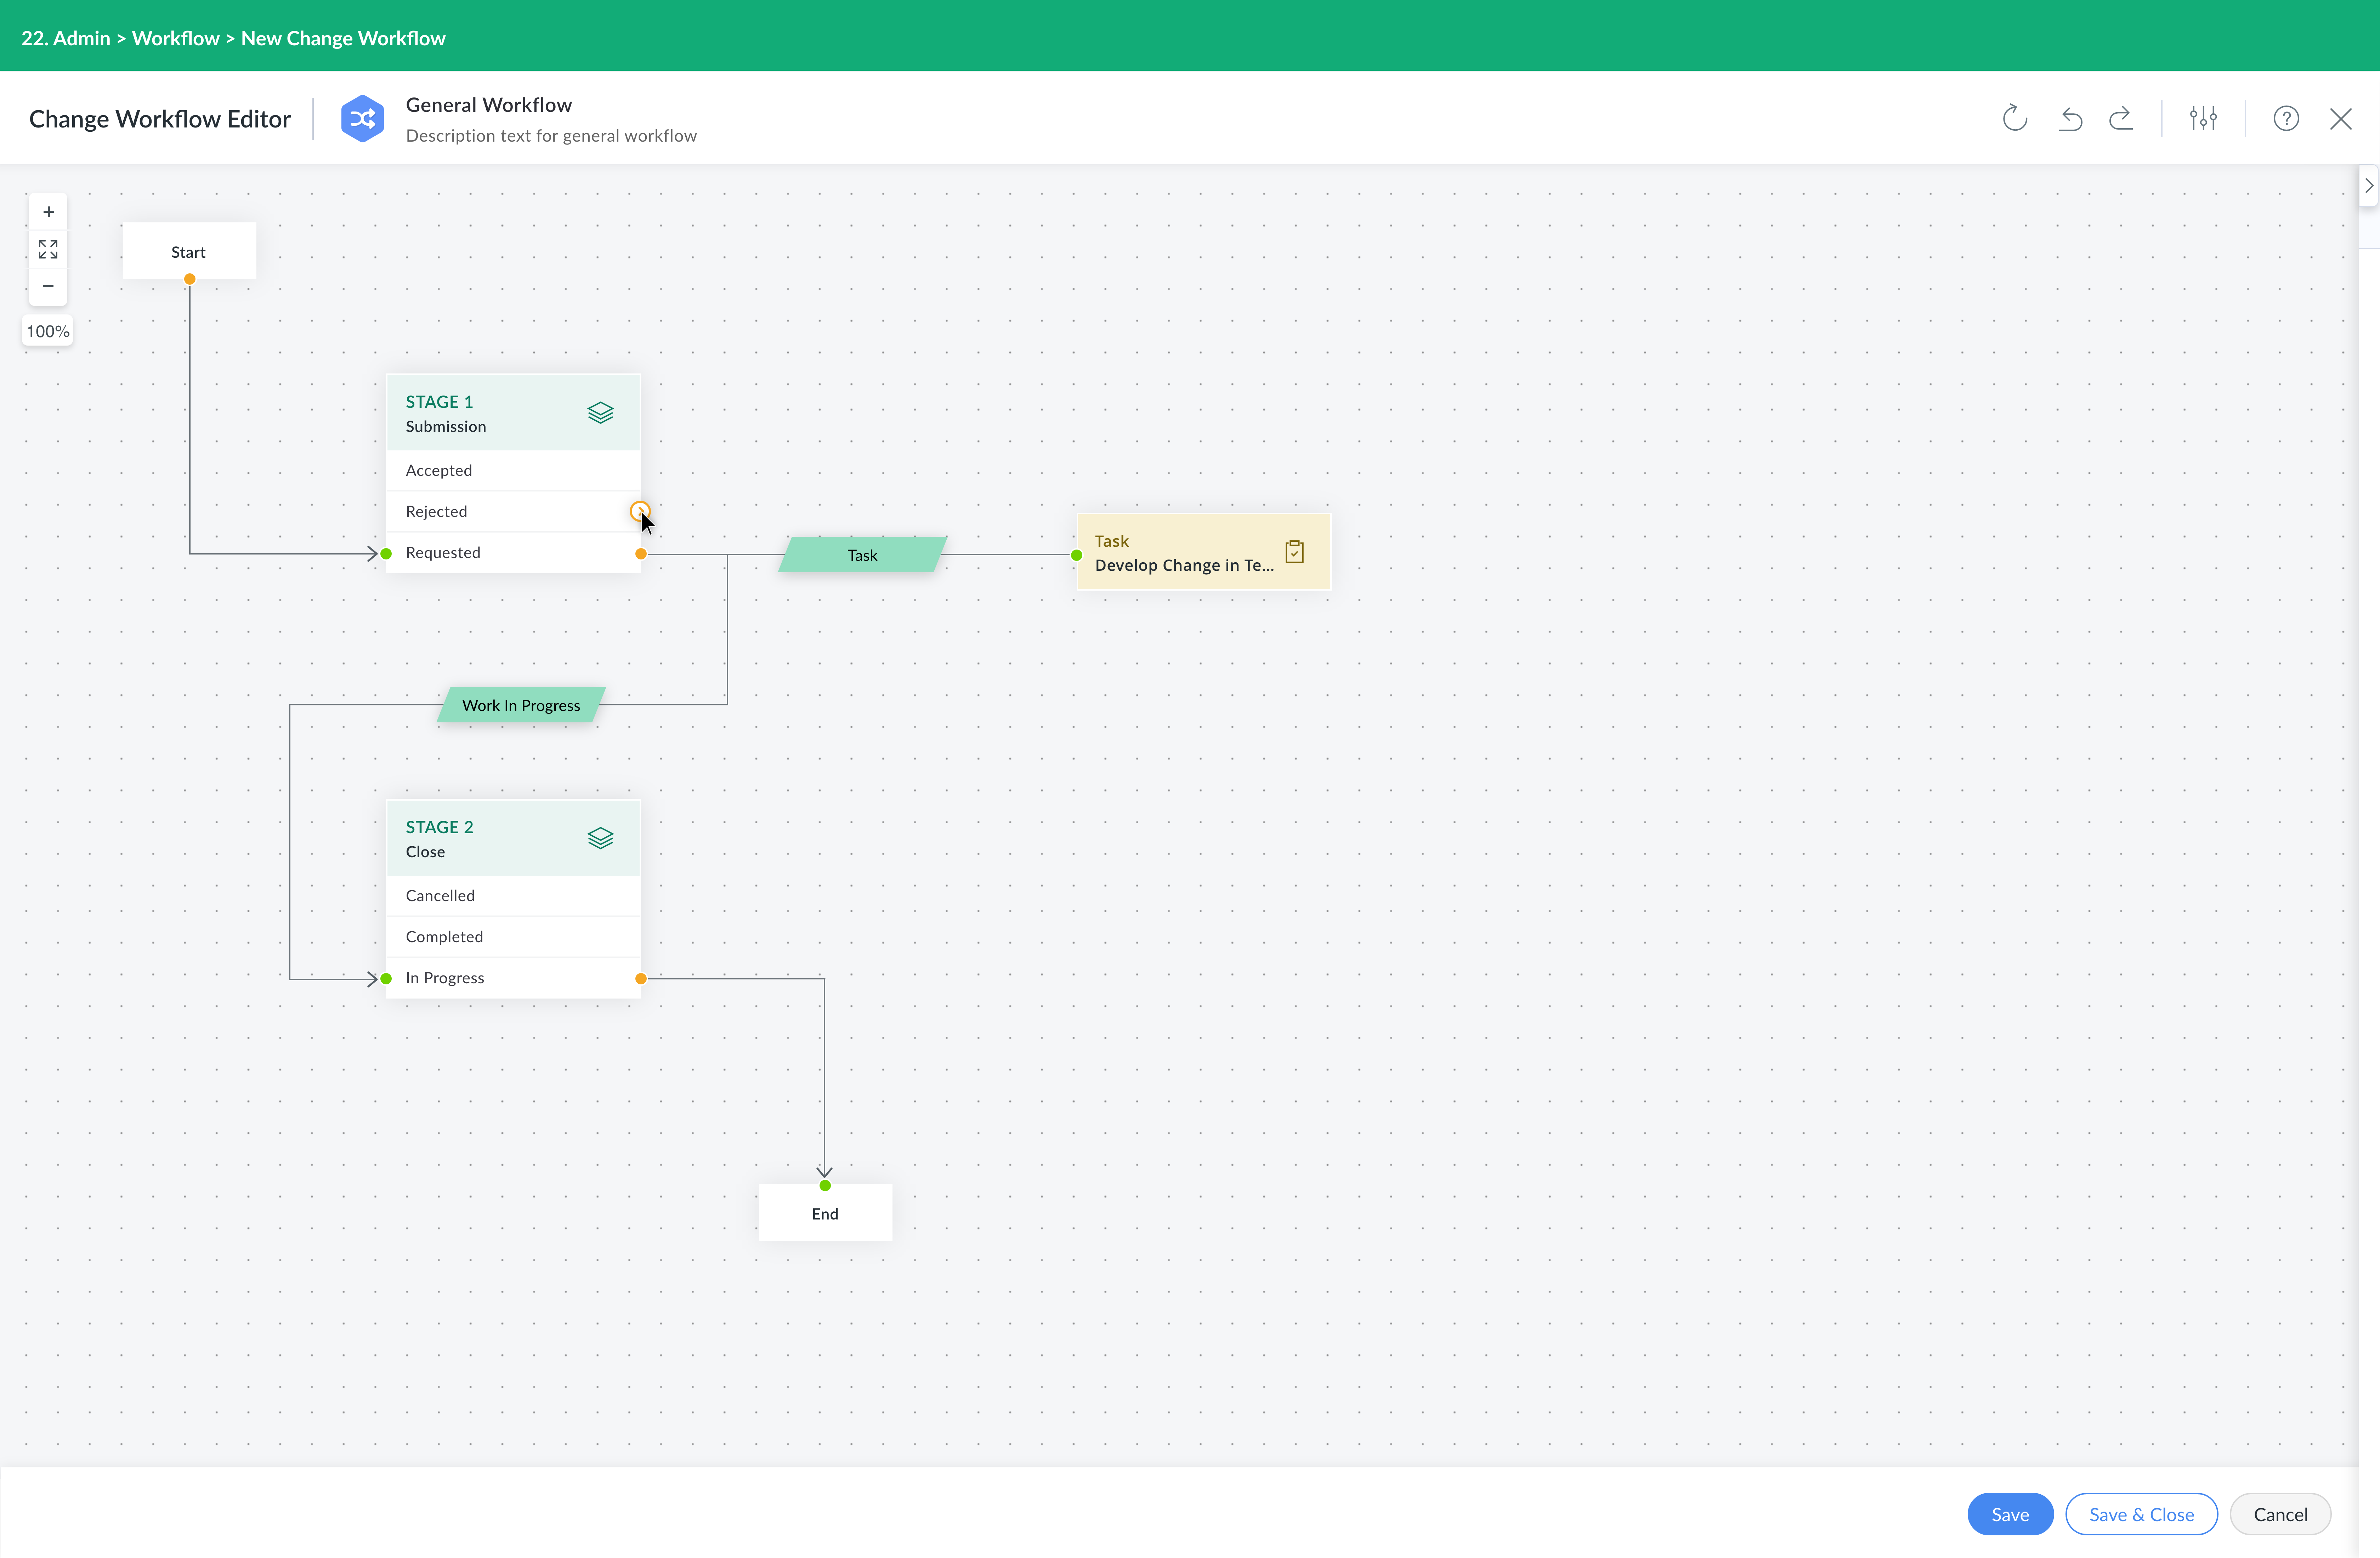This screenshot has height=1558, width=2380.
Task: Click the Cancel button
Action: tap(2280, 1514)
